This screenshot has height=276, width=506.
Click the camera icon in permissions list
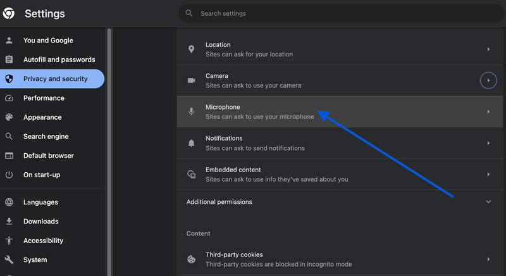coord(192,80)
